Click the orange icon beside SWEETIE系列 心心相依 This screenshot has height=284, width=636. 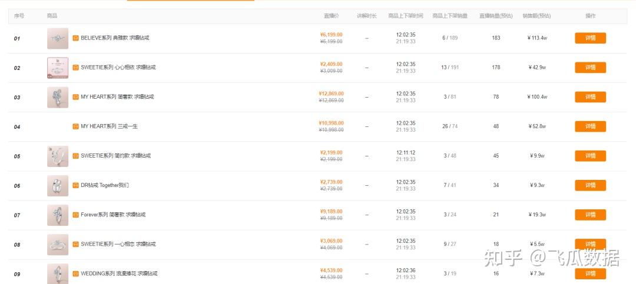(x=75, y=68)
